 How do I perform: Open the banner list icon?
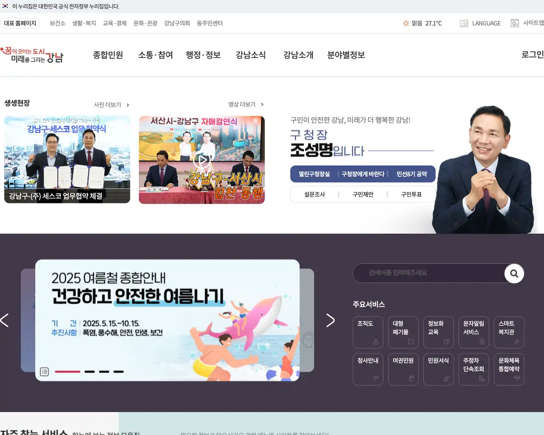coord(44,372)
